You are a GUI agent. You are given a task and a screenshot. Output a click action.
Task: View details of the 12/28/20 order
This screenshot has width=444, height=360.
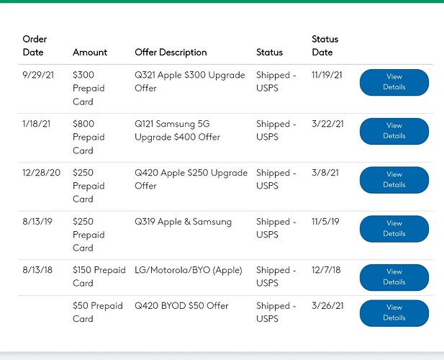click(394, 179)
